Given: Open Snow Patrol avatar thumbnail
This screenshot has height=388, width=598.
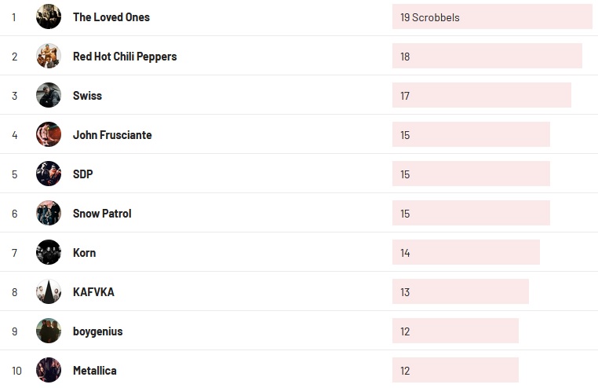Looking at the screenshot, I should pyautogui.click(x=49, y=213).
